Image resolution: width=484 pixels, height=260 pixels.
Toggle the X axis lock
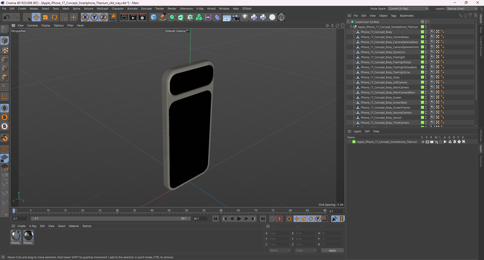(85, 17)
